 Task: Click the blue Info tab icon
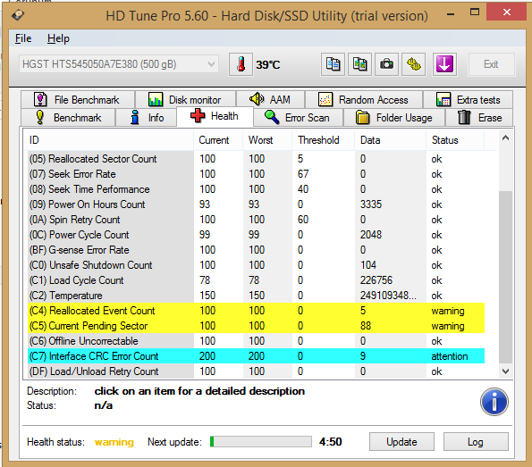coord(135,117)
